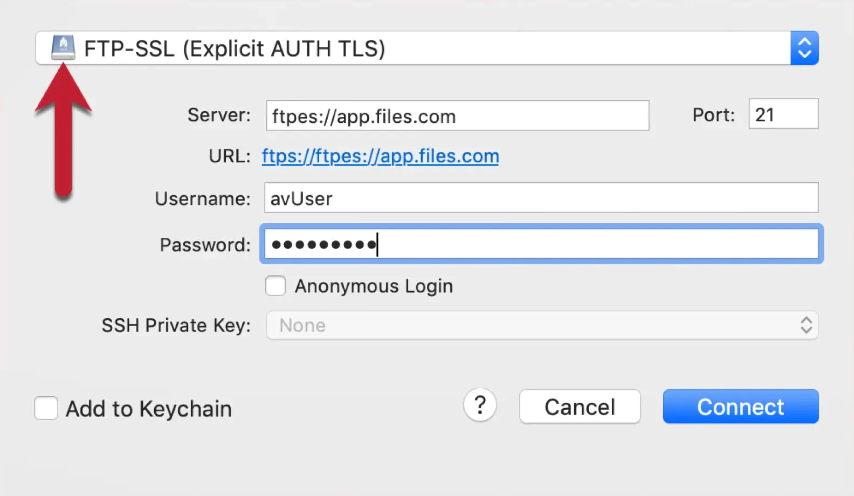Click the Password label
854x496 pixels.
(205, 245)
